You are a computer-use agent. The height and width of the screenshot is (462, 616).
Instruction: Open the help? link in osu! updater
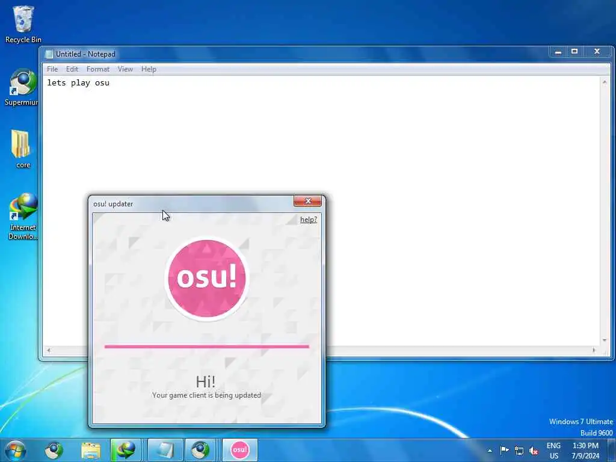click(309, 220)
